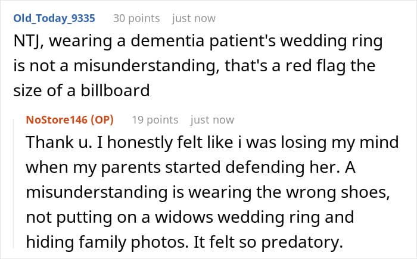
Task: Click the "30 points" score
Action: tap(136, 18)
